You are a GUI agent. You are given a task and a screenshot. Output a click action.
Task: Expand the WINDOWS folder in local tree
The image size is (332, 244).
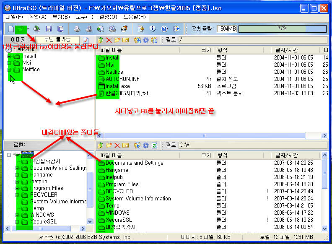17,215
